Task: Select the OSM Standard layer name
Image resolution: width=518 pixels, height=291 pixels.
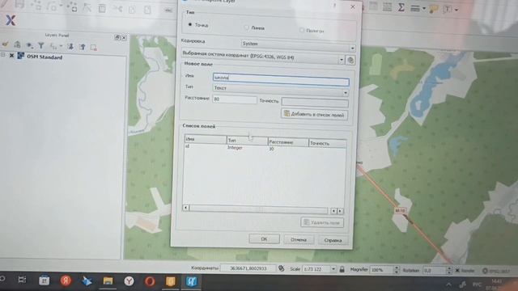Action: tap(45, 57)
